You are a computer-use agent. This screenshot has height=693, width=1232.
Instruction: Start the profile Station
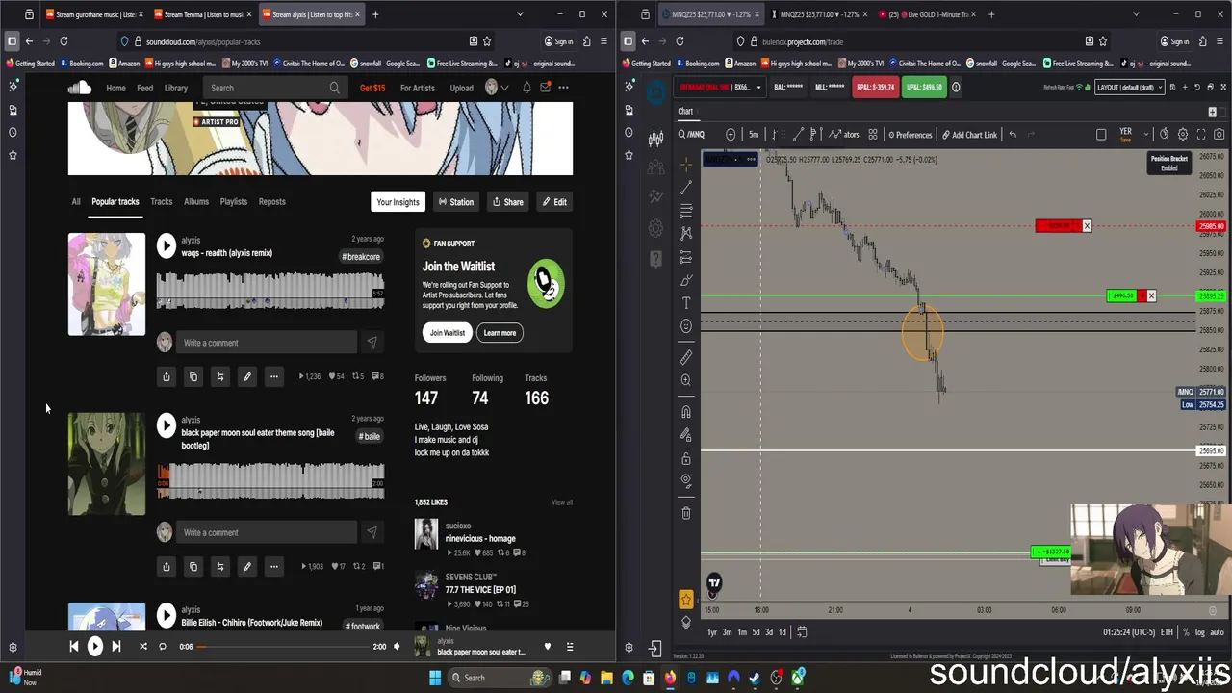pyautogui.click(x=455, y=202)
